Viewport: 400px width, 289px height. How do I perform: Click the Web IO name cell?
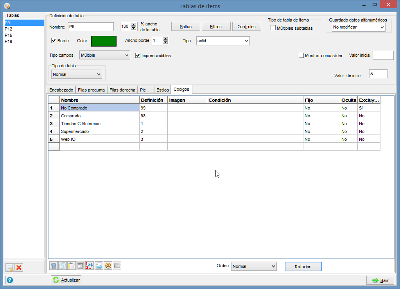coord(99,139)
